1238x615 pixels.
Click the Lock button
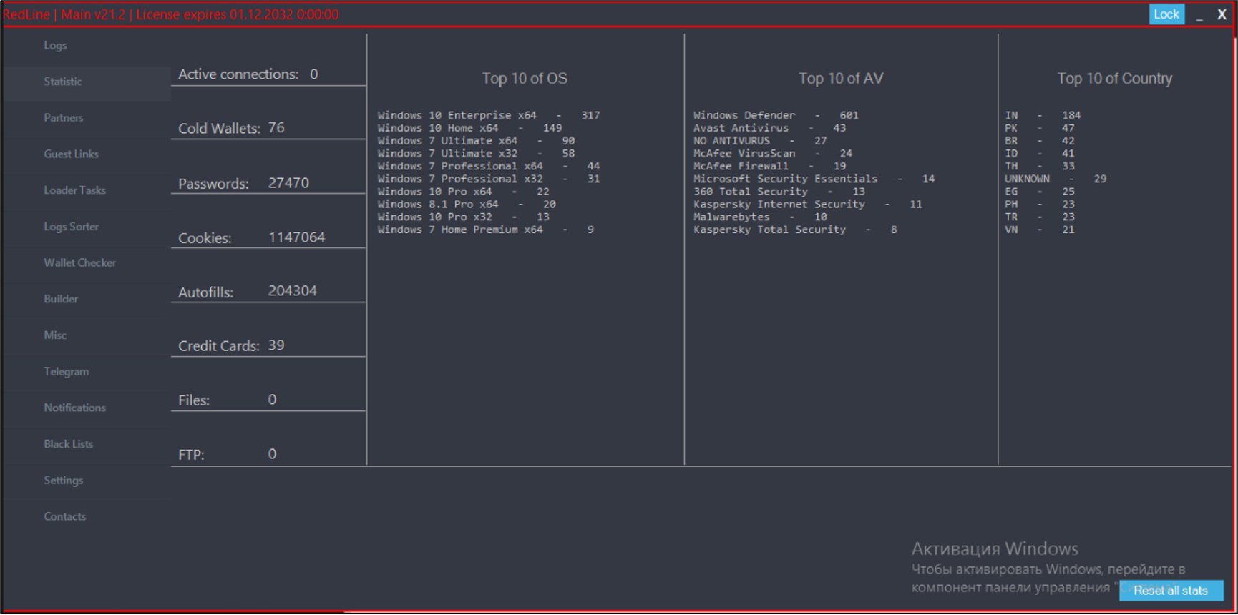click(1166, 14)
